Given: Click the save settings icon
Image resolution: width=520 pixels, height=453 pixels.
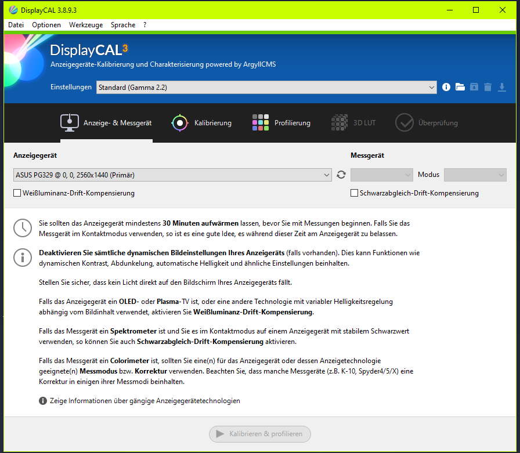Looking at the screenshot, I should click(474, 87).
